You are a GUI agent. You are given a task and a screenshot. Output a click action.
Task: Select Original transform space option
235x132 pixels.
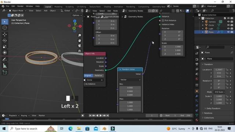click(88, 76)
